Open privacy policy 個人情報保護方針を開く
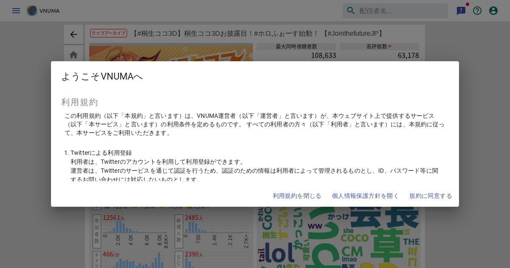This screenshot has width=510, height=268. pyautogui.click(x=365, y=196)
